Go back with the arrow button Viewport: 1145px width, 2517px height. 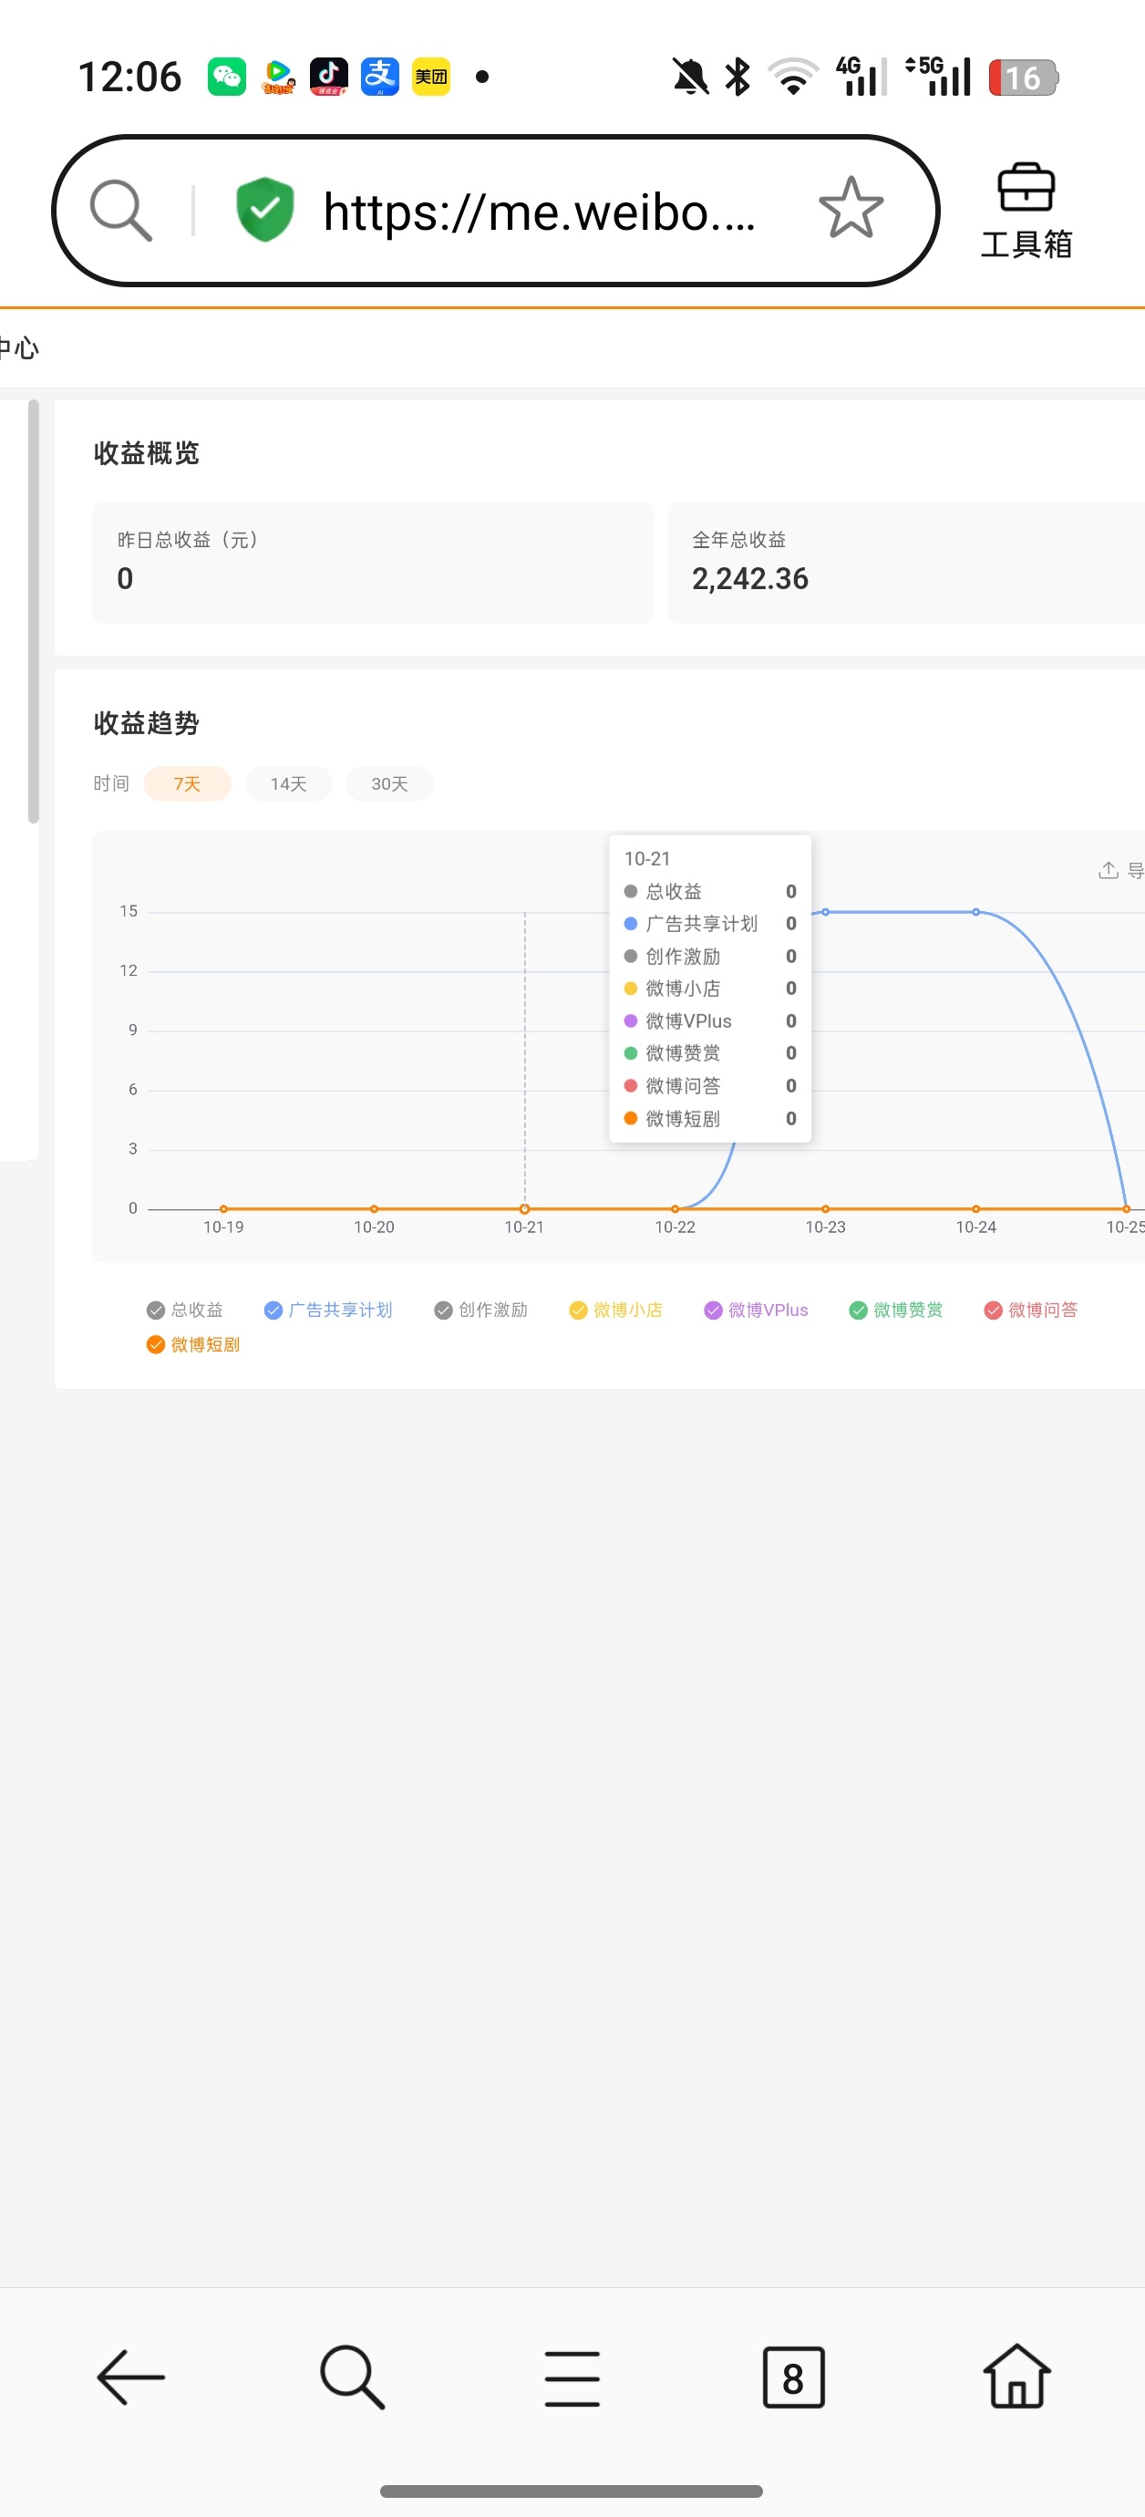(x=131, y=2377)
